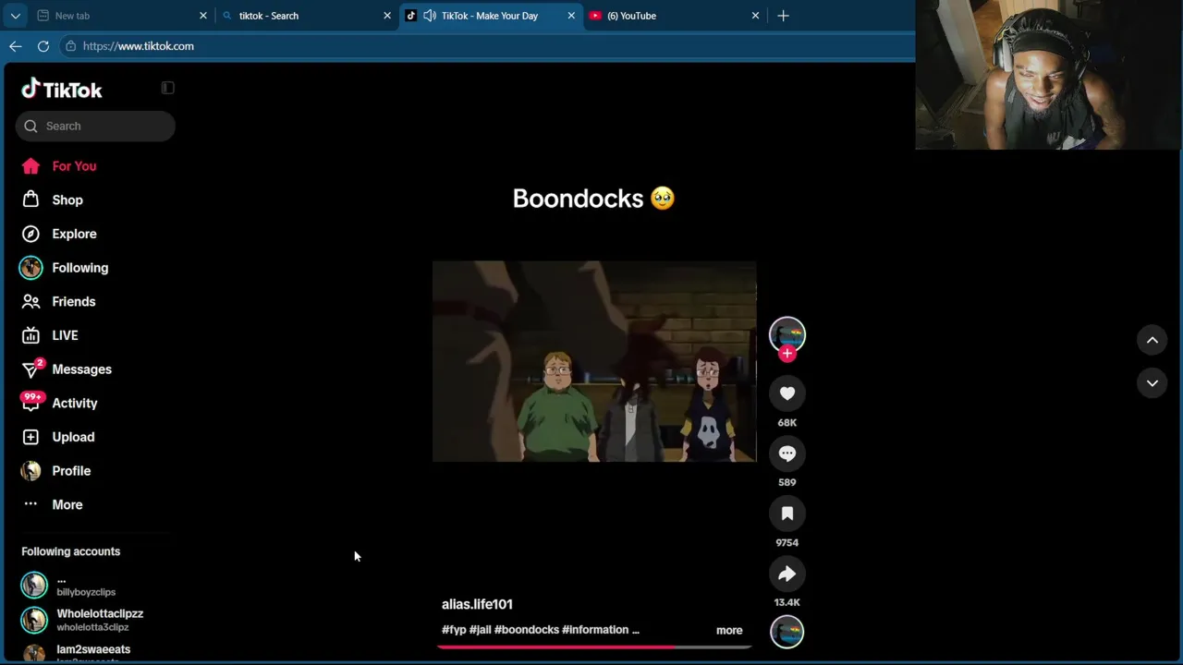Share the video with the arrow icon
Screen dimensions: 1183x665
[x=787, y=574]
